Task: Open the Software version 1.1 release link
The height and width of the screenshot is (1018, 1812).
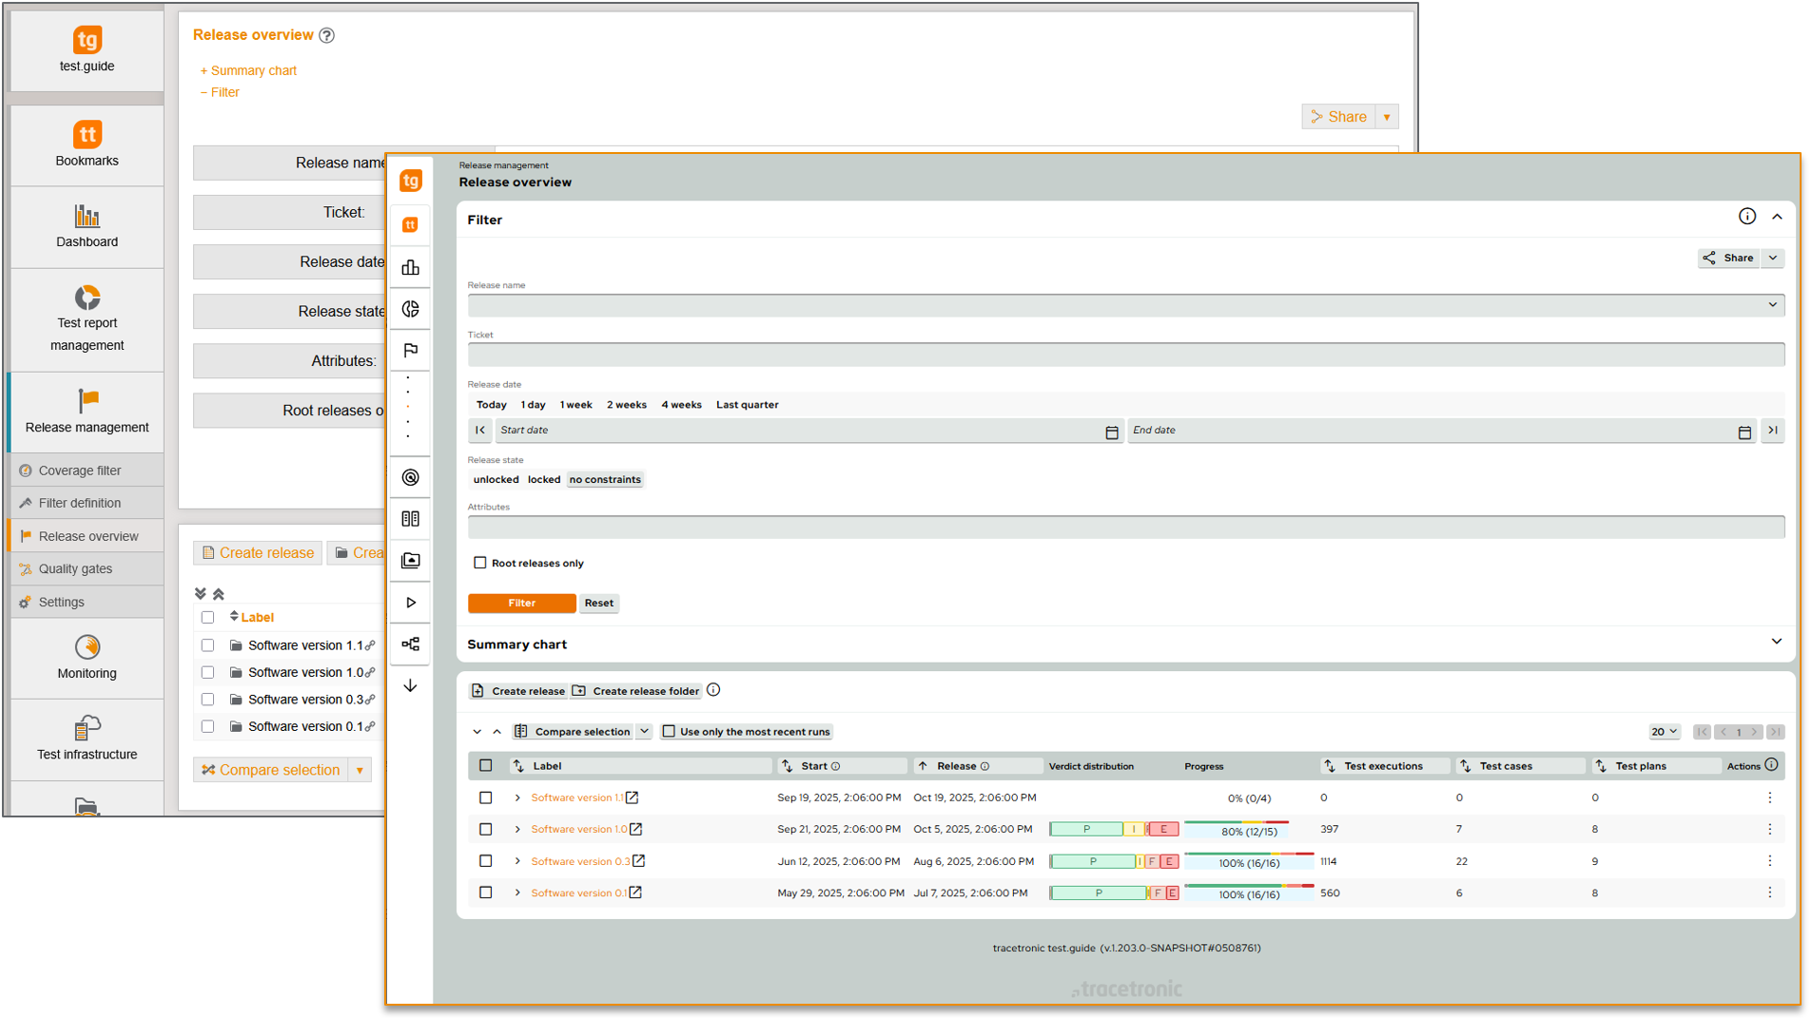Action: click(576, 797)
